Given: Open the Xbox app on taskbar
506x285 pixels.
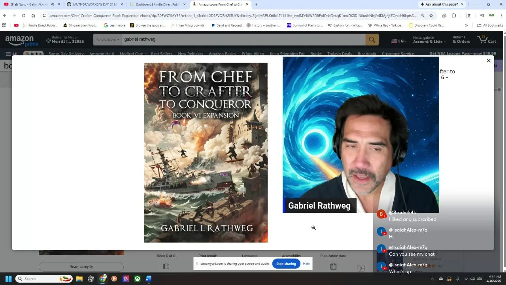Looking at the screenshot, I should tap(137, 279).
